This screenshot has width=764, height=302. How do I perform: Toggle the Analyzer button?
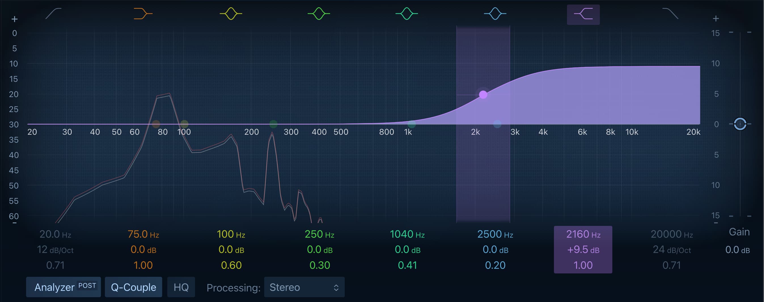tap(63, 287)
